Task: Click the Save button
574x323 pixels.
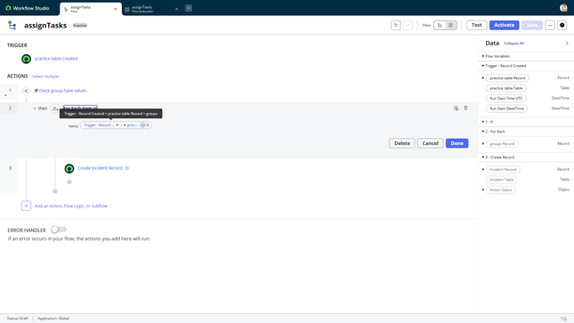Action: coord(532,25)
